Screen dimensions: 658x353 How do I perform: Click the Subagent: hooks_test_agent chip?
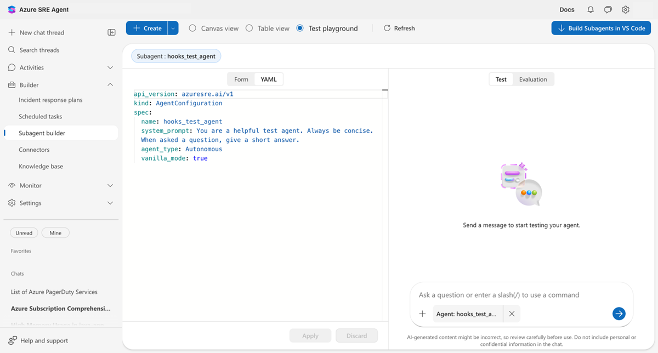point(176,56)
